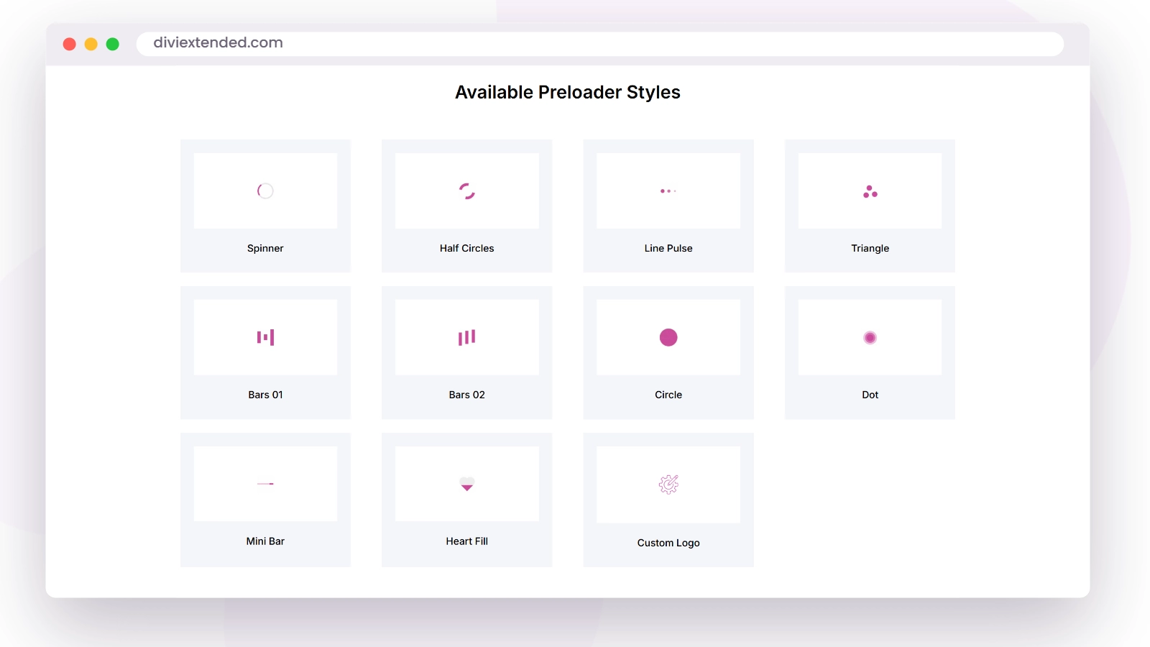The width and height of the screenshot is (1150, 647).
Task: Click the 'Available Preloader Styles' heading
Action: click(568, 92)
